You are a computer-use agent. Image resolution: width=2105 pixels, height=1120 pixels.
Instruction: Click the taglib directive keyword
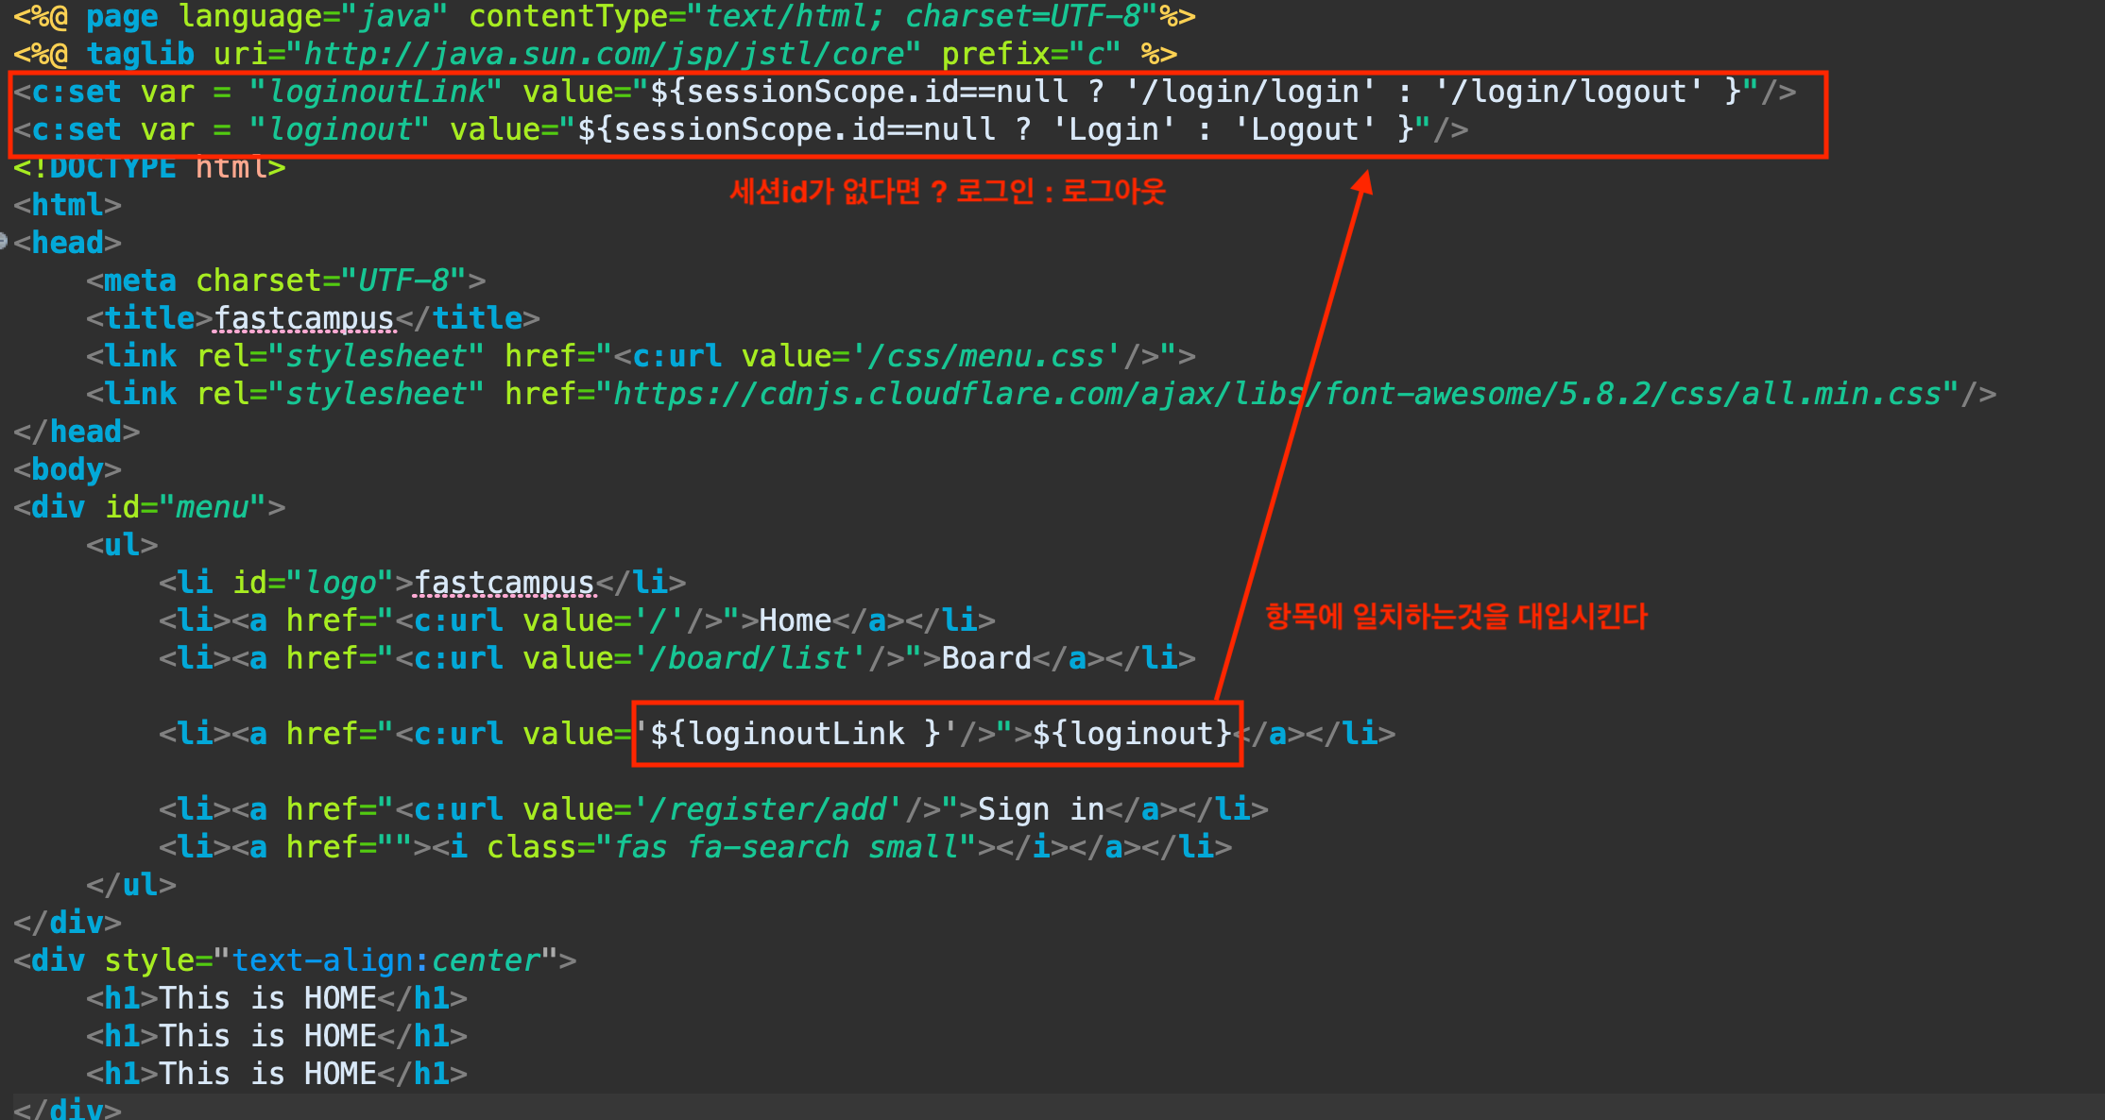140,54
